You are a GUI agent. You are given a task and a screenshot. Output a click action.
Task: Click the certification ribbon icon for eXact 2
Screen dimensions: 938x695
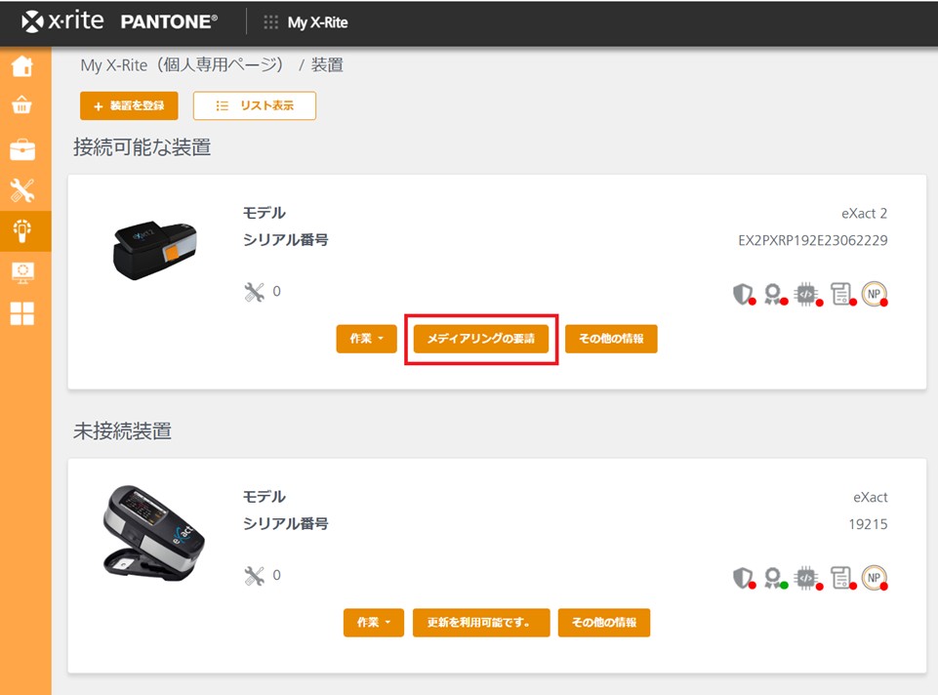point(775,294)
